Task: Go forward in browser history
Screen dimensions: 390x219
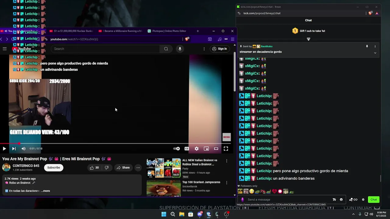Action: point(7,39)
